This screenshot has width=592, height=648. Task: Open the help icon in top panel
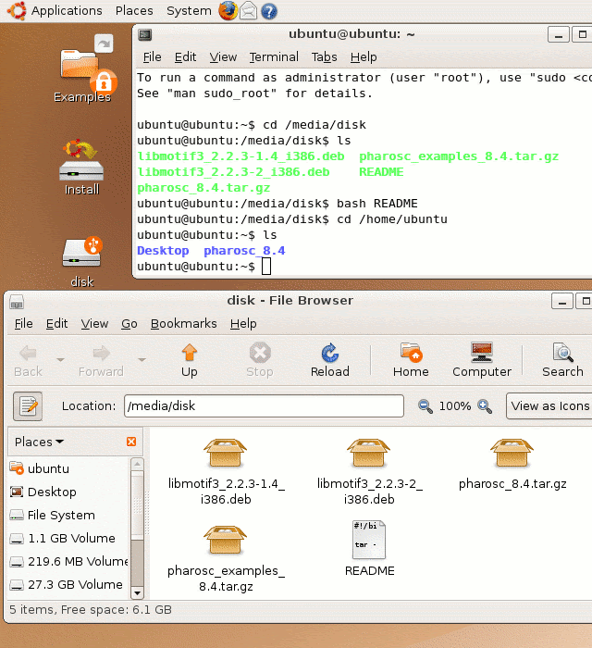pos(269,11)
